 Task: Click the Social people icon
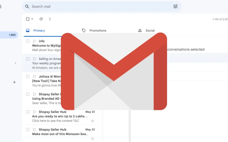click(140, 30)
